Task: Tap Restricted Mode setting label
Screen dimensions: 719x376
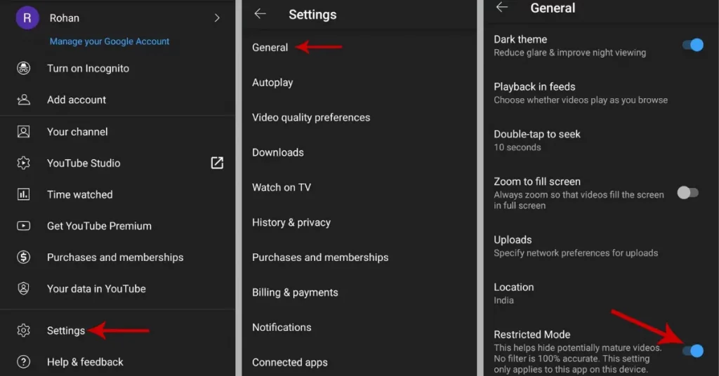Action: coord(532,335)
